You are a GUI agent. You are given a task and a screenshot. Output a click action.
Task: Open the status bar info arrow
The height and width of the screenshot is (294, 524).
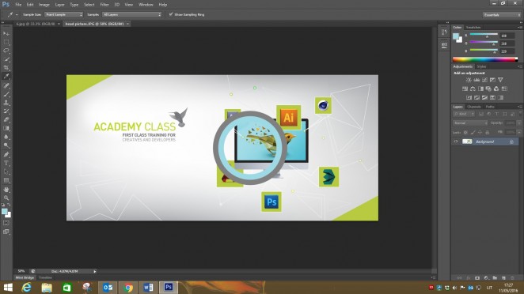pos(95,271)
